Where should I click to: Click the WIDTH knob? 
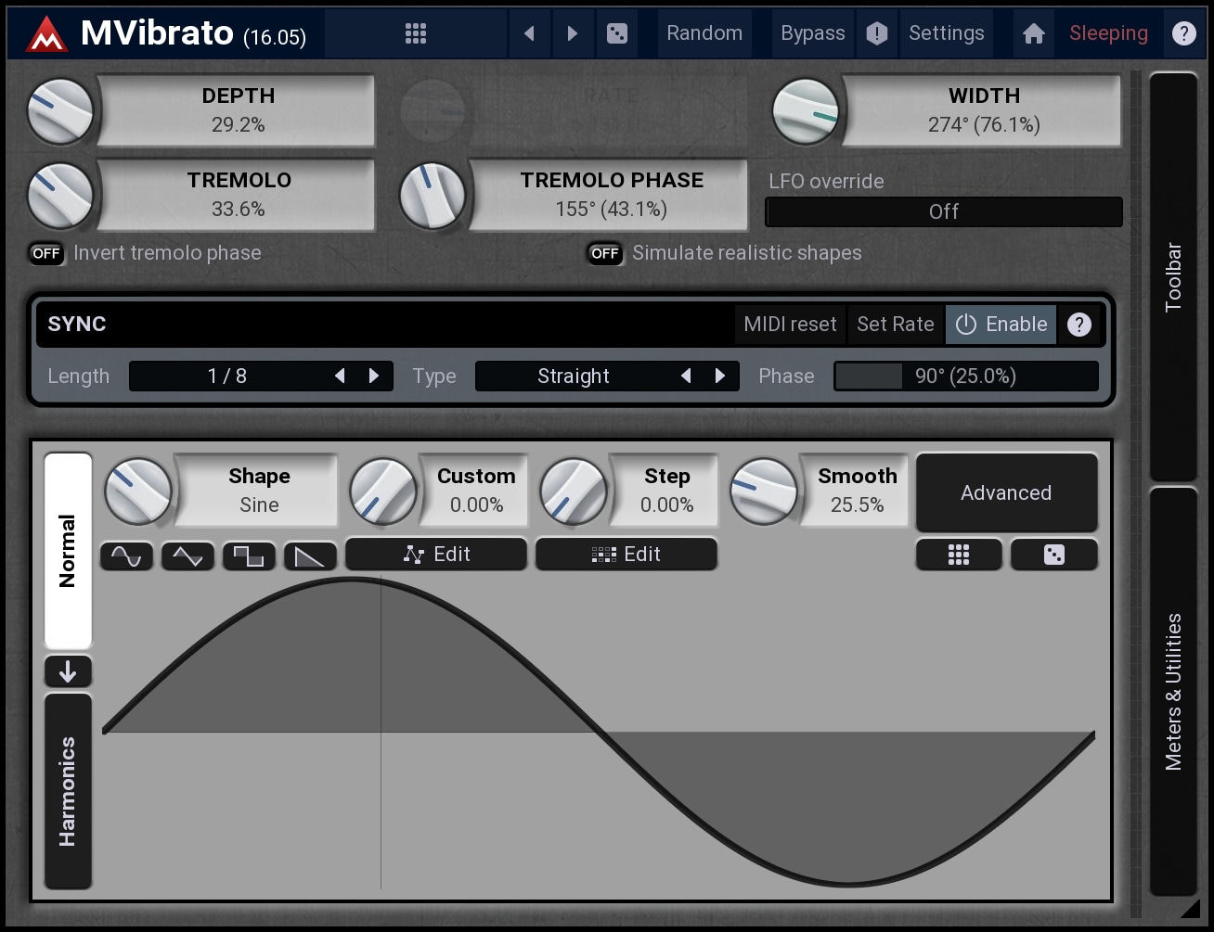pos(806,111)
